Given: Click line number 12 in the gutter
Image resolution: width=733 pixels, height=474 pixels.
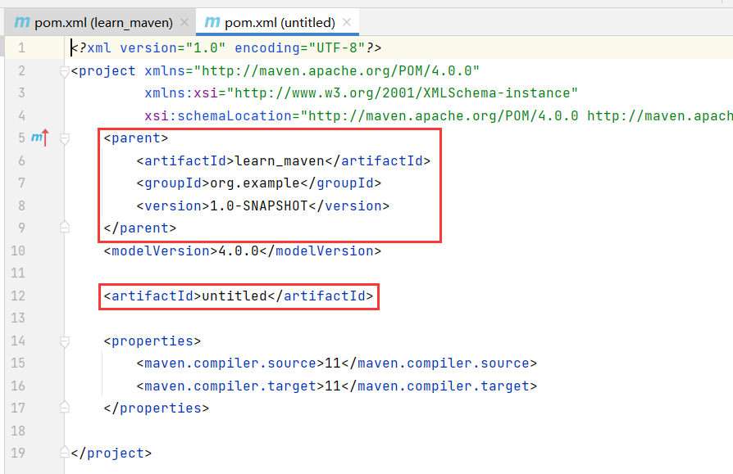Looking at the screenshot, I should coord(18,296).
